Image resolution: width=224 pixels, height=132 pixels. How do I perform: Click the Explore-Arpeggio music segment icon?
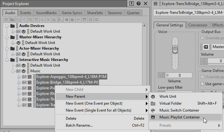coord(29,77)
